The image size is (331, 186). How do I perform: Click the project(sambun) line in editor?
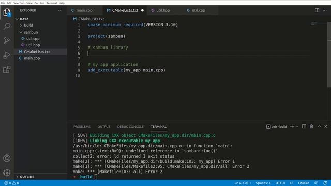coord(107,36)
